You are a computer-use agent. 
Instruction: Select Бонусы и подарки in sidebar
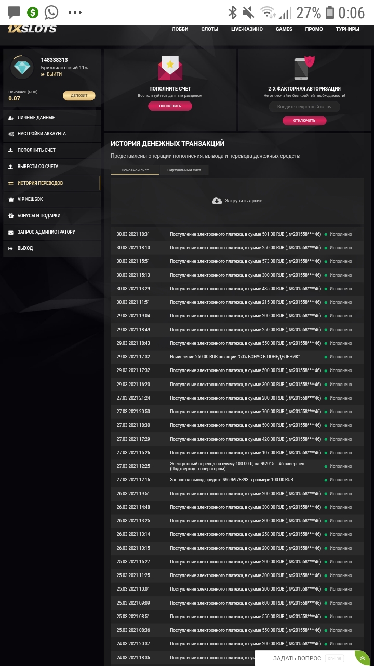tap(52, 216)
